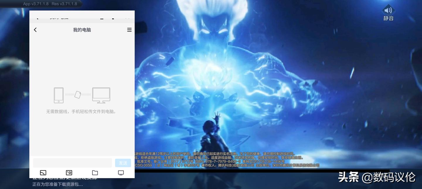
Task: Click the 我的电脑 title text
Action: (82, 30)
